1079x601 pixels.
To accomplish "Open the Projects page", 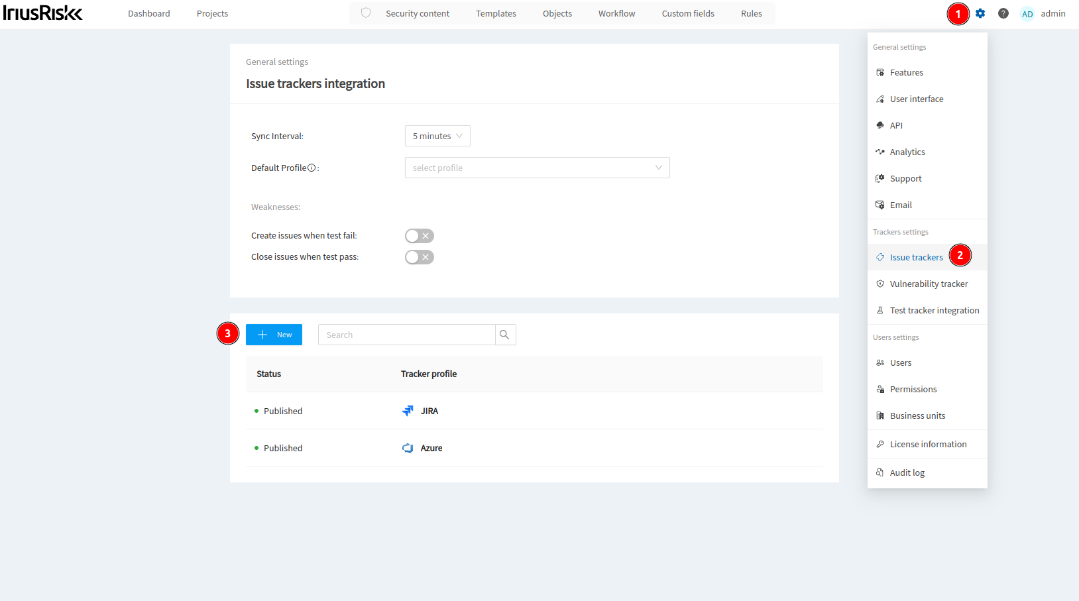I will tap(212, 13).
